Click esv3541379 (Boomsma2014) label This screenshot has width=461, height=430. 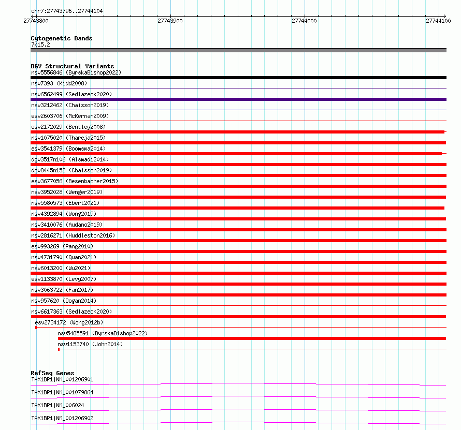click(68, 149)
